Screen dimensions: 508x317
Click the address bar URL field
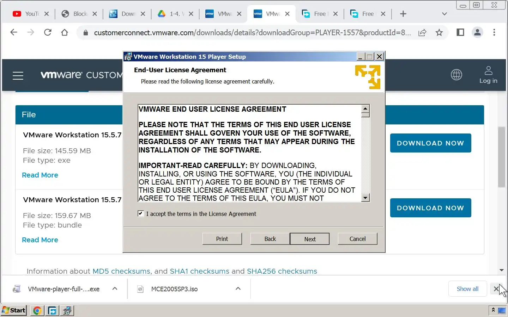(x=252, y=33)
